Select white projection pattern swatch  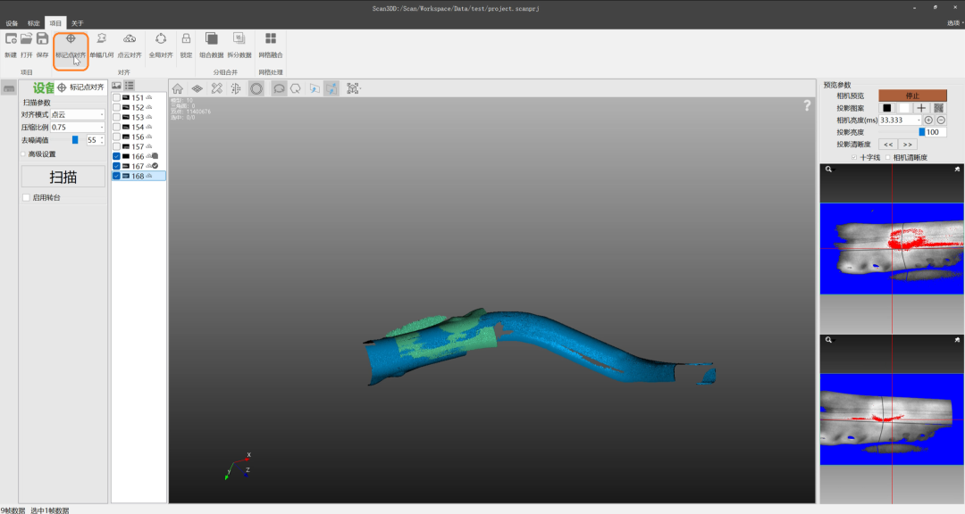[x=904, y=108]
